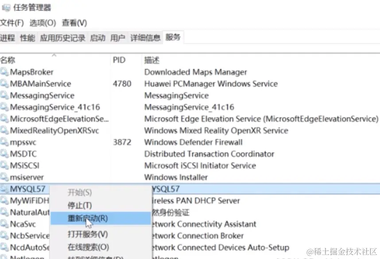
Task: Click the msiserver service gear icon
Action: click(4, 178)
